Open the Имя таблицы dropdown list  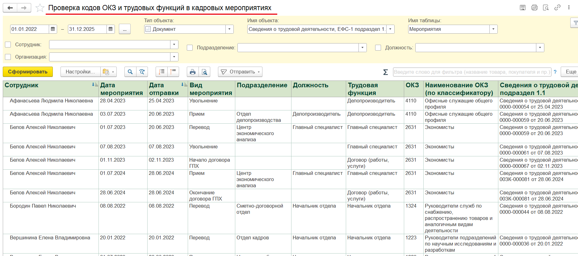(493, 29)
